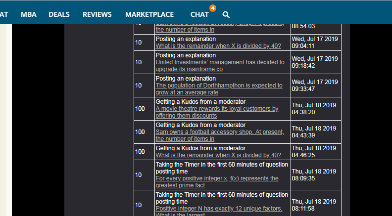Open remainder question link in moderator Kudos row

click(218, 155)
